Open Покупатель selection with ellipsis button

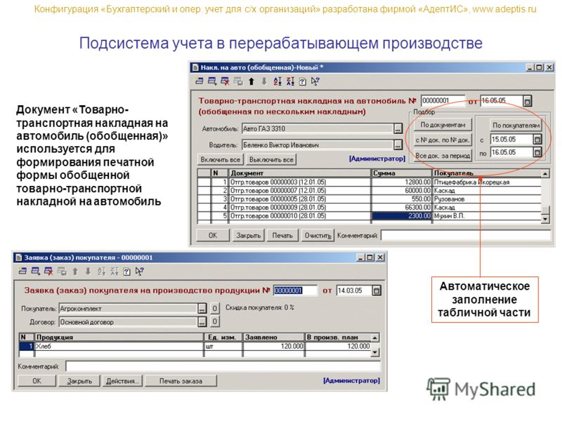tap(202, 308)
